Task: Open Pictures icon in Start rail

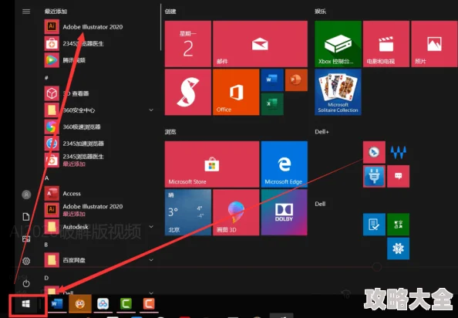Action: (26, 239)
